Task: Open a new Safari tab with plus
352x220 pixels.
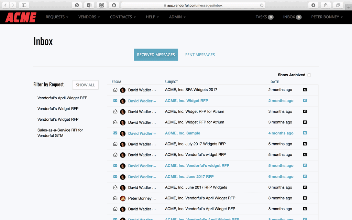Action: [349, 7]
